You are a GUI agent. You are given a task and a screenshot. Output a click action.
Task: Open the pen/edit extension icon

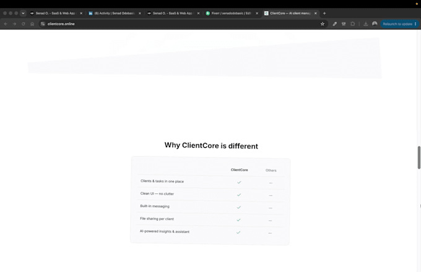(334, 24)
